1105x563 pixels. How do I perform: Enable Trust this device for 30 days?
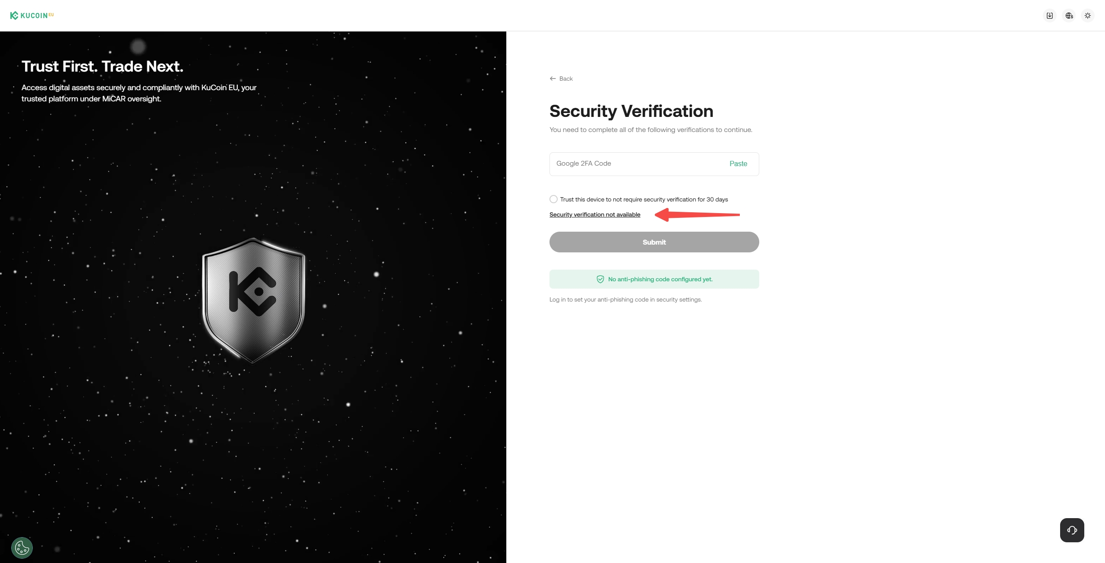[x=553, y=199]
